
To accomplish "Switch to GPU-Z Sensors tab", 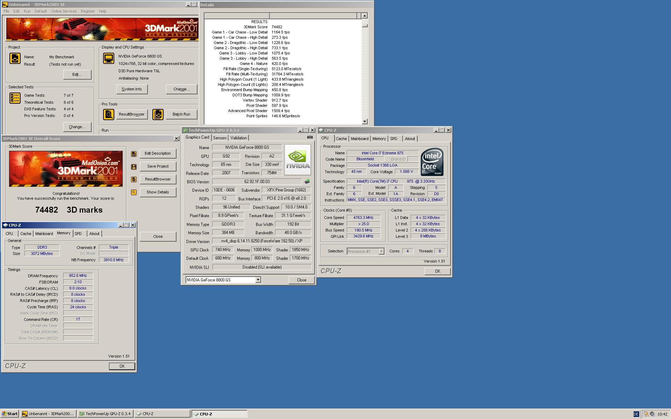I will tap(220, 138).
